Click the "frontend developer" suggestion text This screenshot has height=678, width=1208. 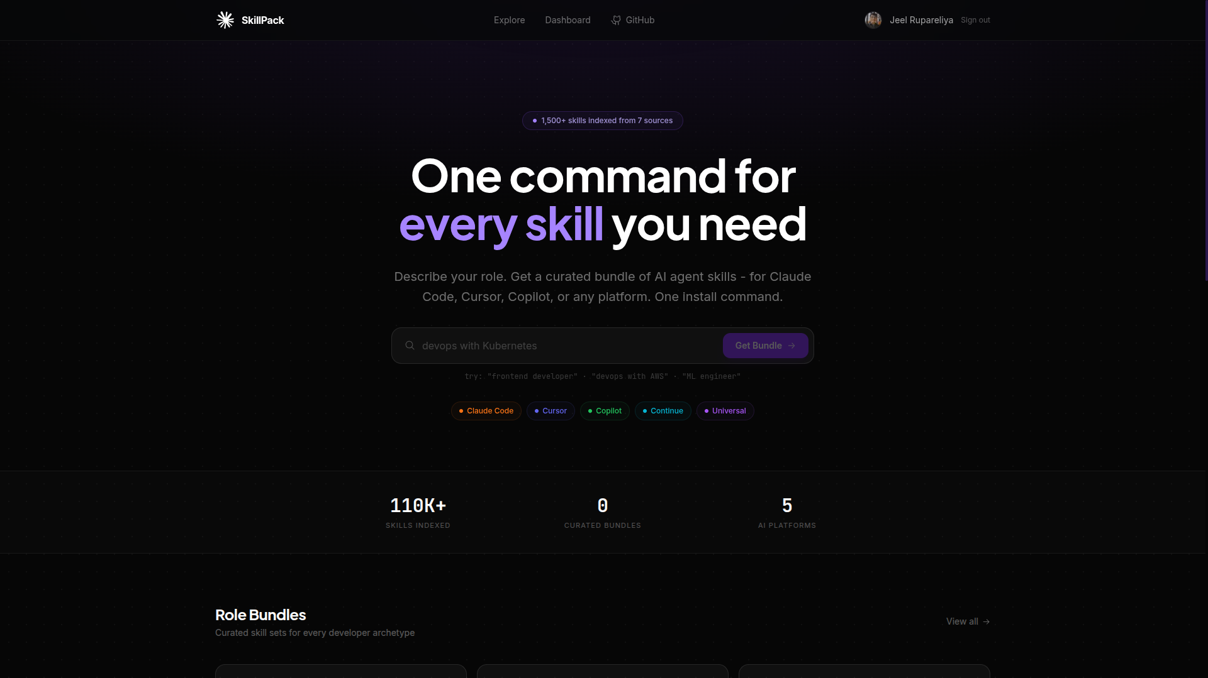coord(532,376)
